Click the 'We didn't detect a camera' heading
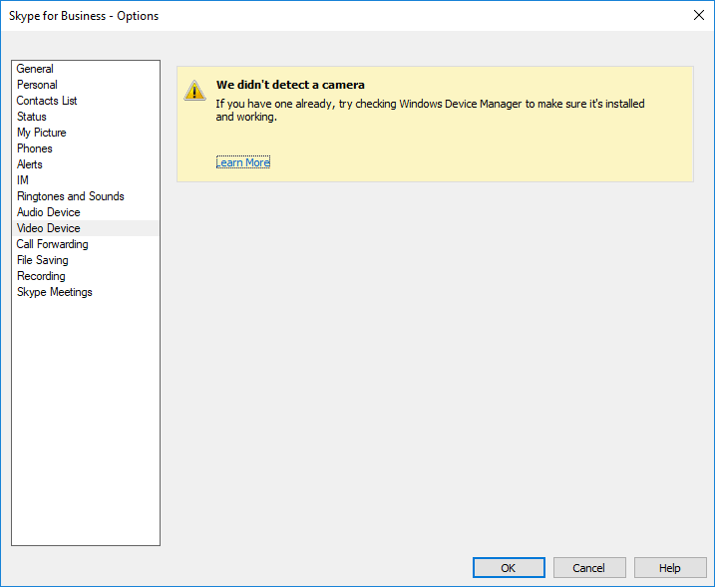Image resolution: width=715 pixels, height=587 pixels. pos(290,85)
